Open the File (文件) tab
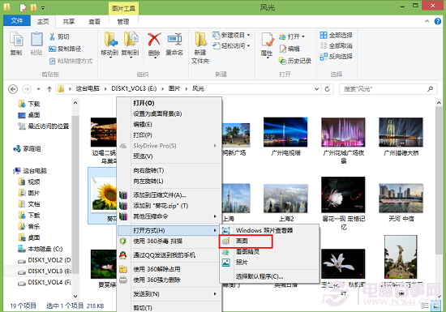 (x=17, y=21)
